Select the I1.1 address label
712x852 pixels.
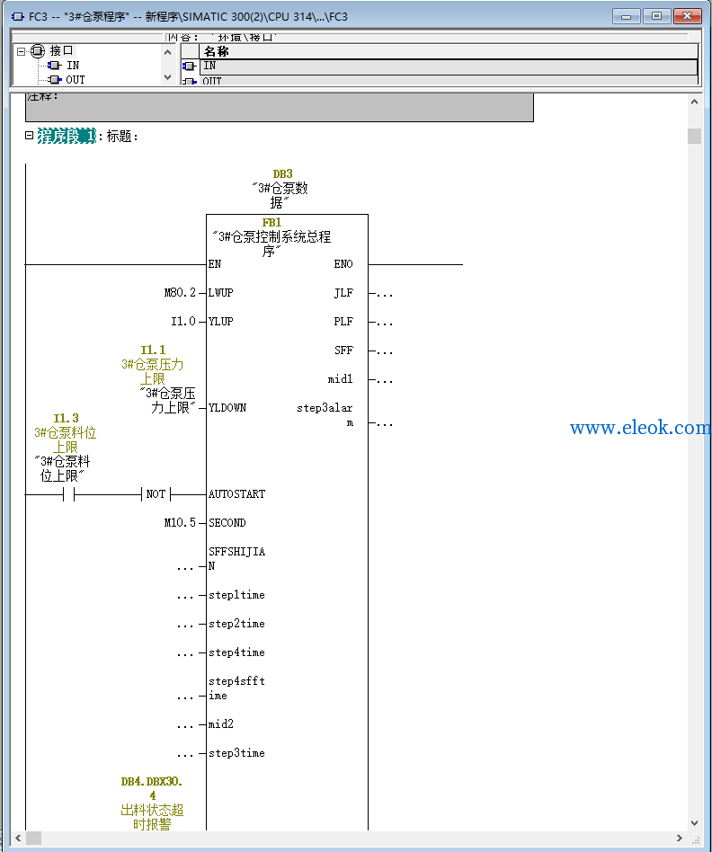[x=153, y=350]
